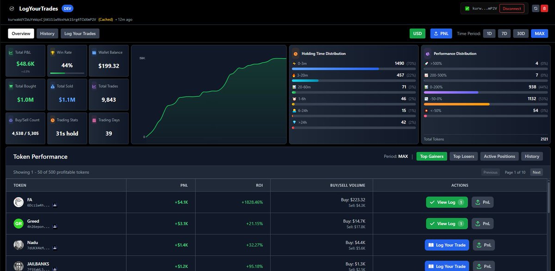Click the Total Sold icon
555x271 pixels.
point(52,86)
